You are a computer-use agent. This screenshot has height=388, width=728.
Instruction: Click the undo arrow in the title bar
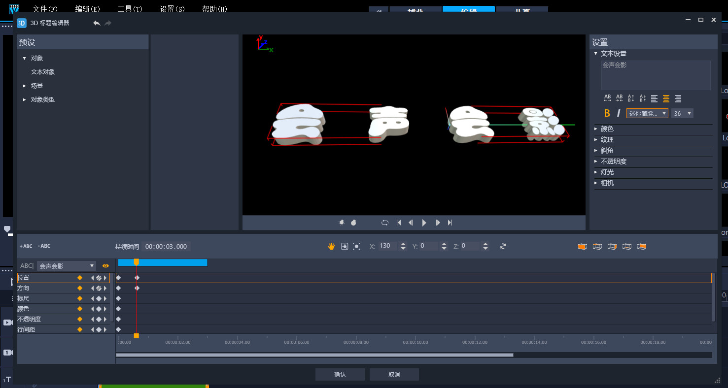click(x=97, y=23)
